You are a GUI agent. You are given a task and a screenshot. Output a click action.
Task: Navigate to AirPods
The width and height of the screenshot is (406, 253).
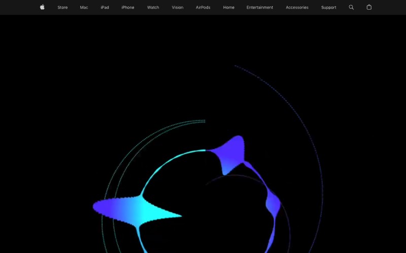tap(203, 8)
